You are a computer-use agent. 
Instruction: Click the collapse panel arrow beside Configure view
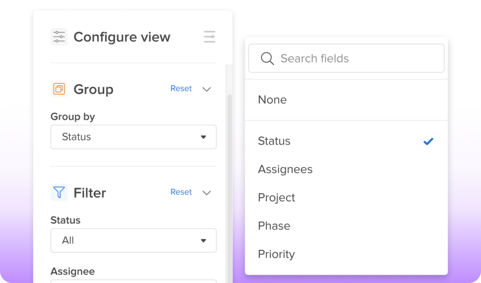[x=209, y=37]
